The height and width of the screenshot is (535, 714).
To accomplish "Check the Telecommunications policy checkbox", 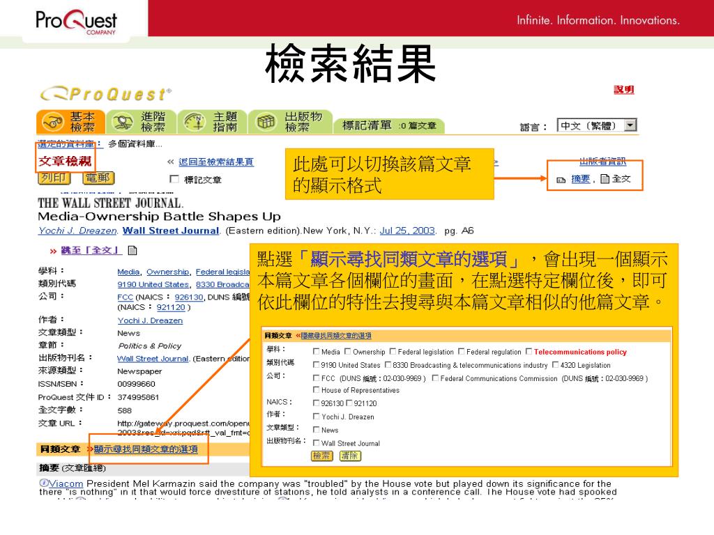I will (x=529, y=351).
